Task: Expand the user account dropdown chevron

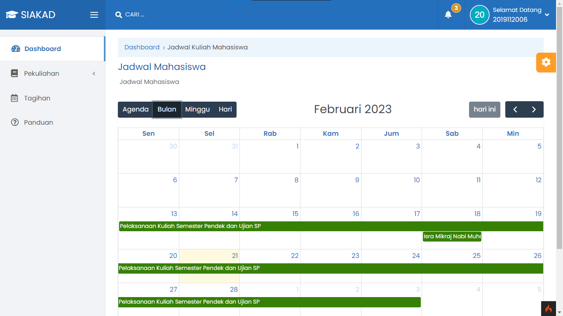Action: (x=547, y=15)
